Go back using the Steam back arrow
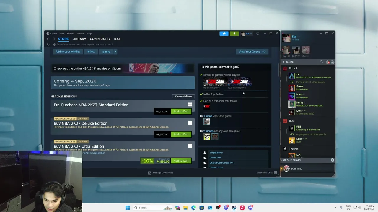This screenshot has width=378, height=212. [48, 39]
